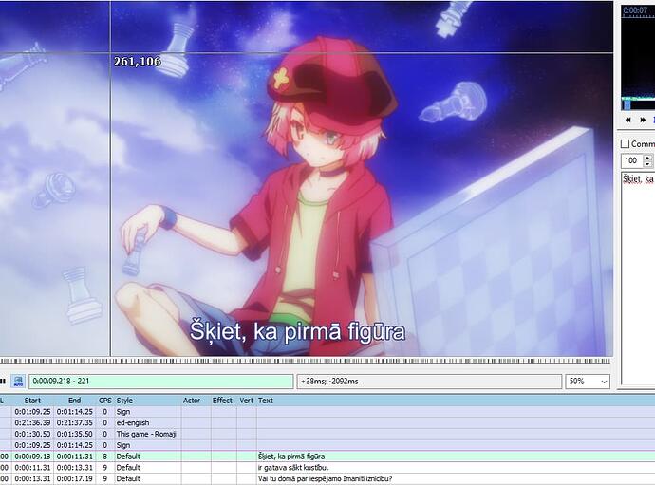
Task: Click end time 0:00:17.19 cell
Action: point(75,478)
